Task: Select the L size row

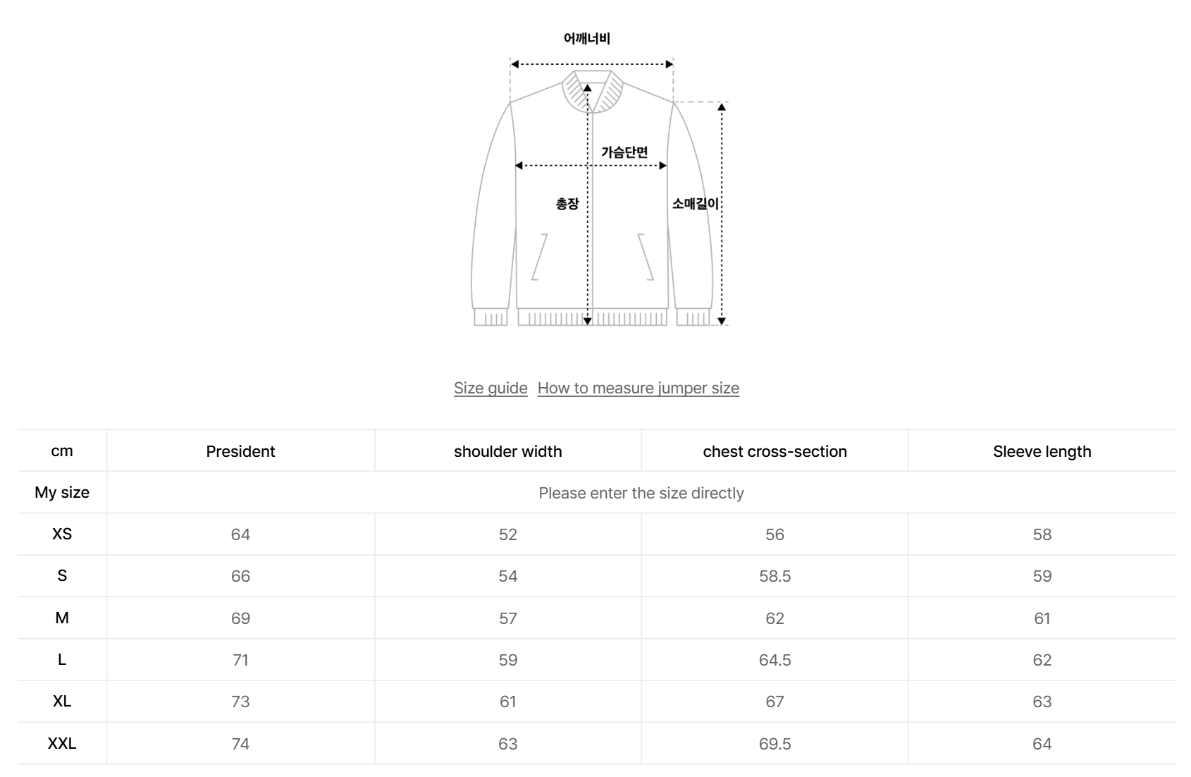Action: (x=62, y=660)
